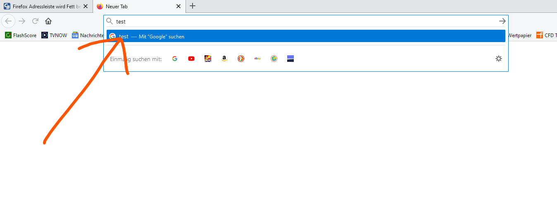
Task: Open the home page
Action: pyautogui.click(x=48, y=21)
